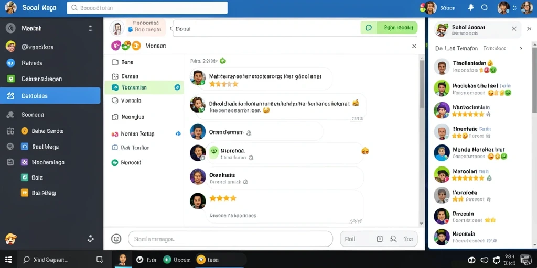Screen dimensions: 537x268
Task: Open the Tinolleotedar contact in right panel
Action: (x=482, y=66)
